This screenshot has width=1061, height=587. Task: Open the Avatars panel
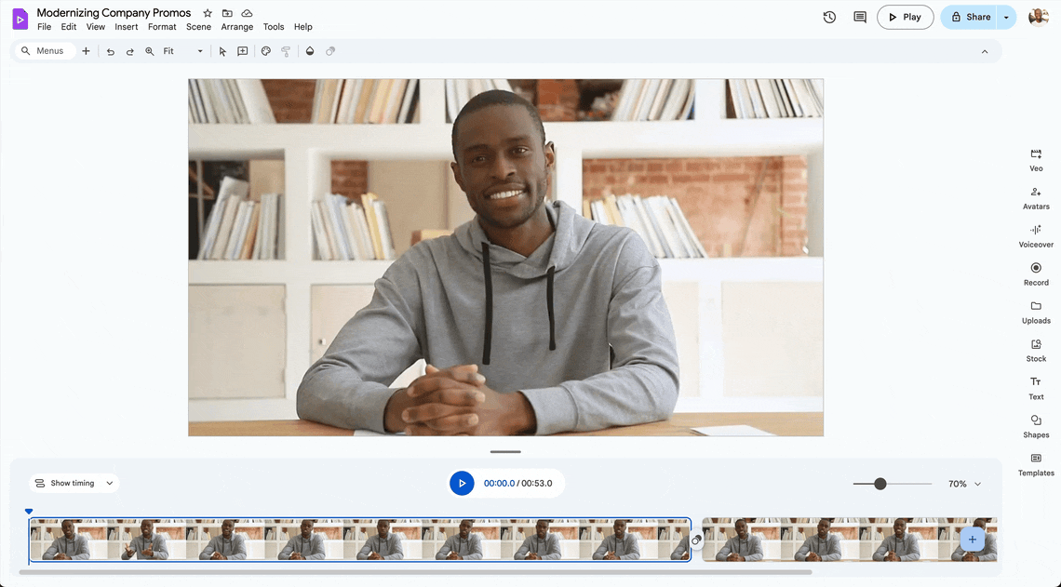point(1035,198)
